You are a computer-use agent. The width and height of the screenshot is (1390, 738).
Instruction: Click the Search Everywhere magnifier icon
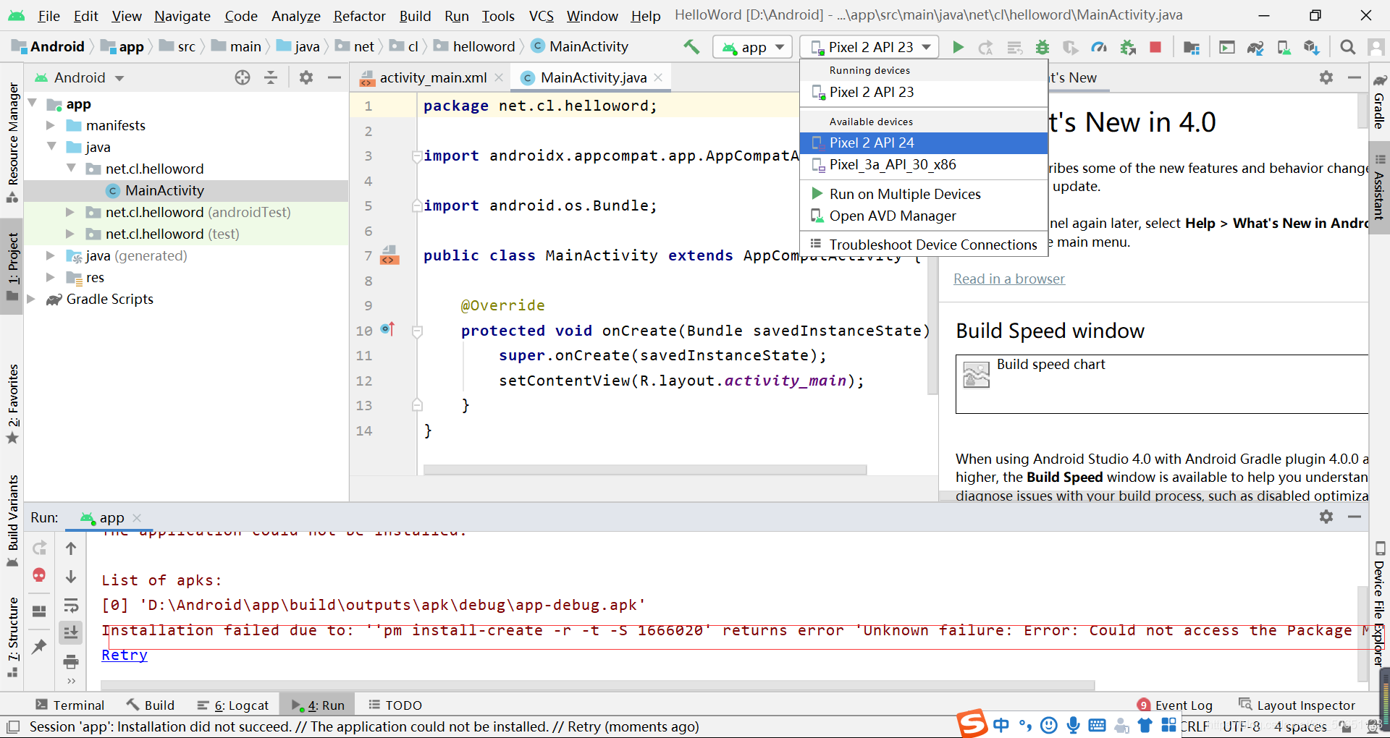tap(1347, 47)
